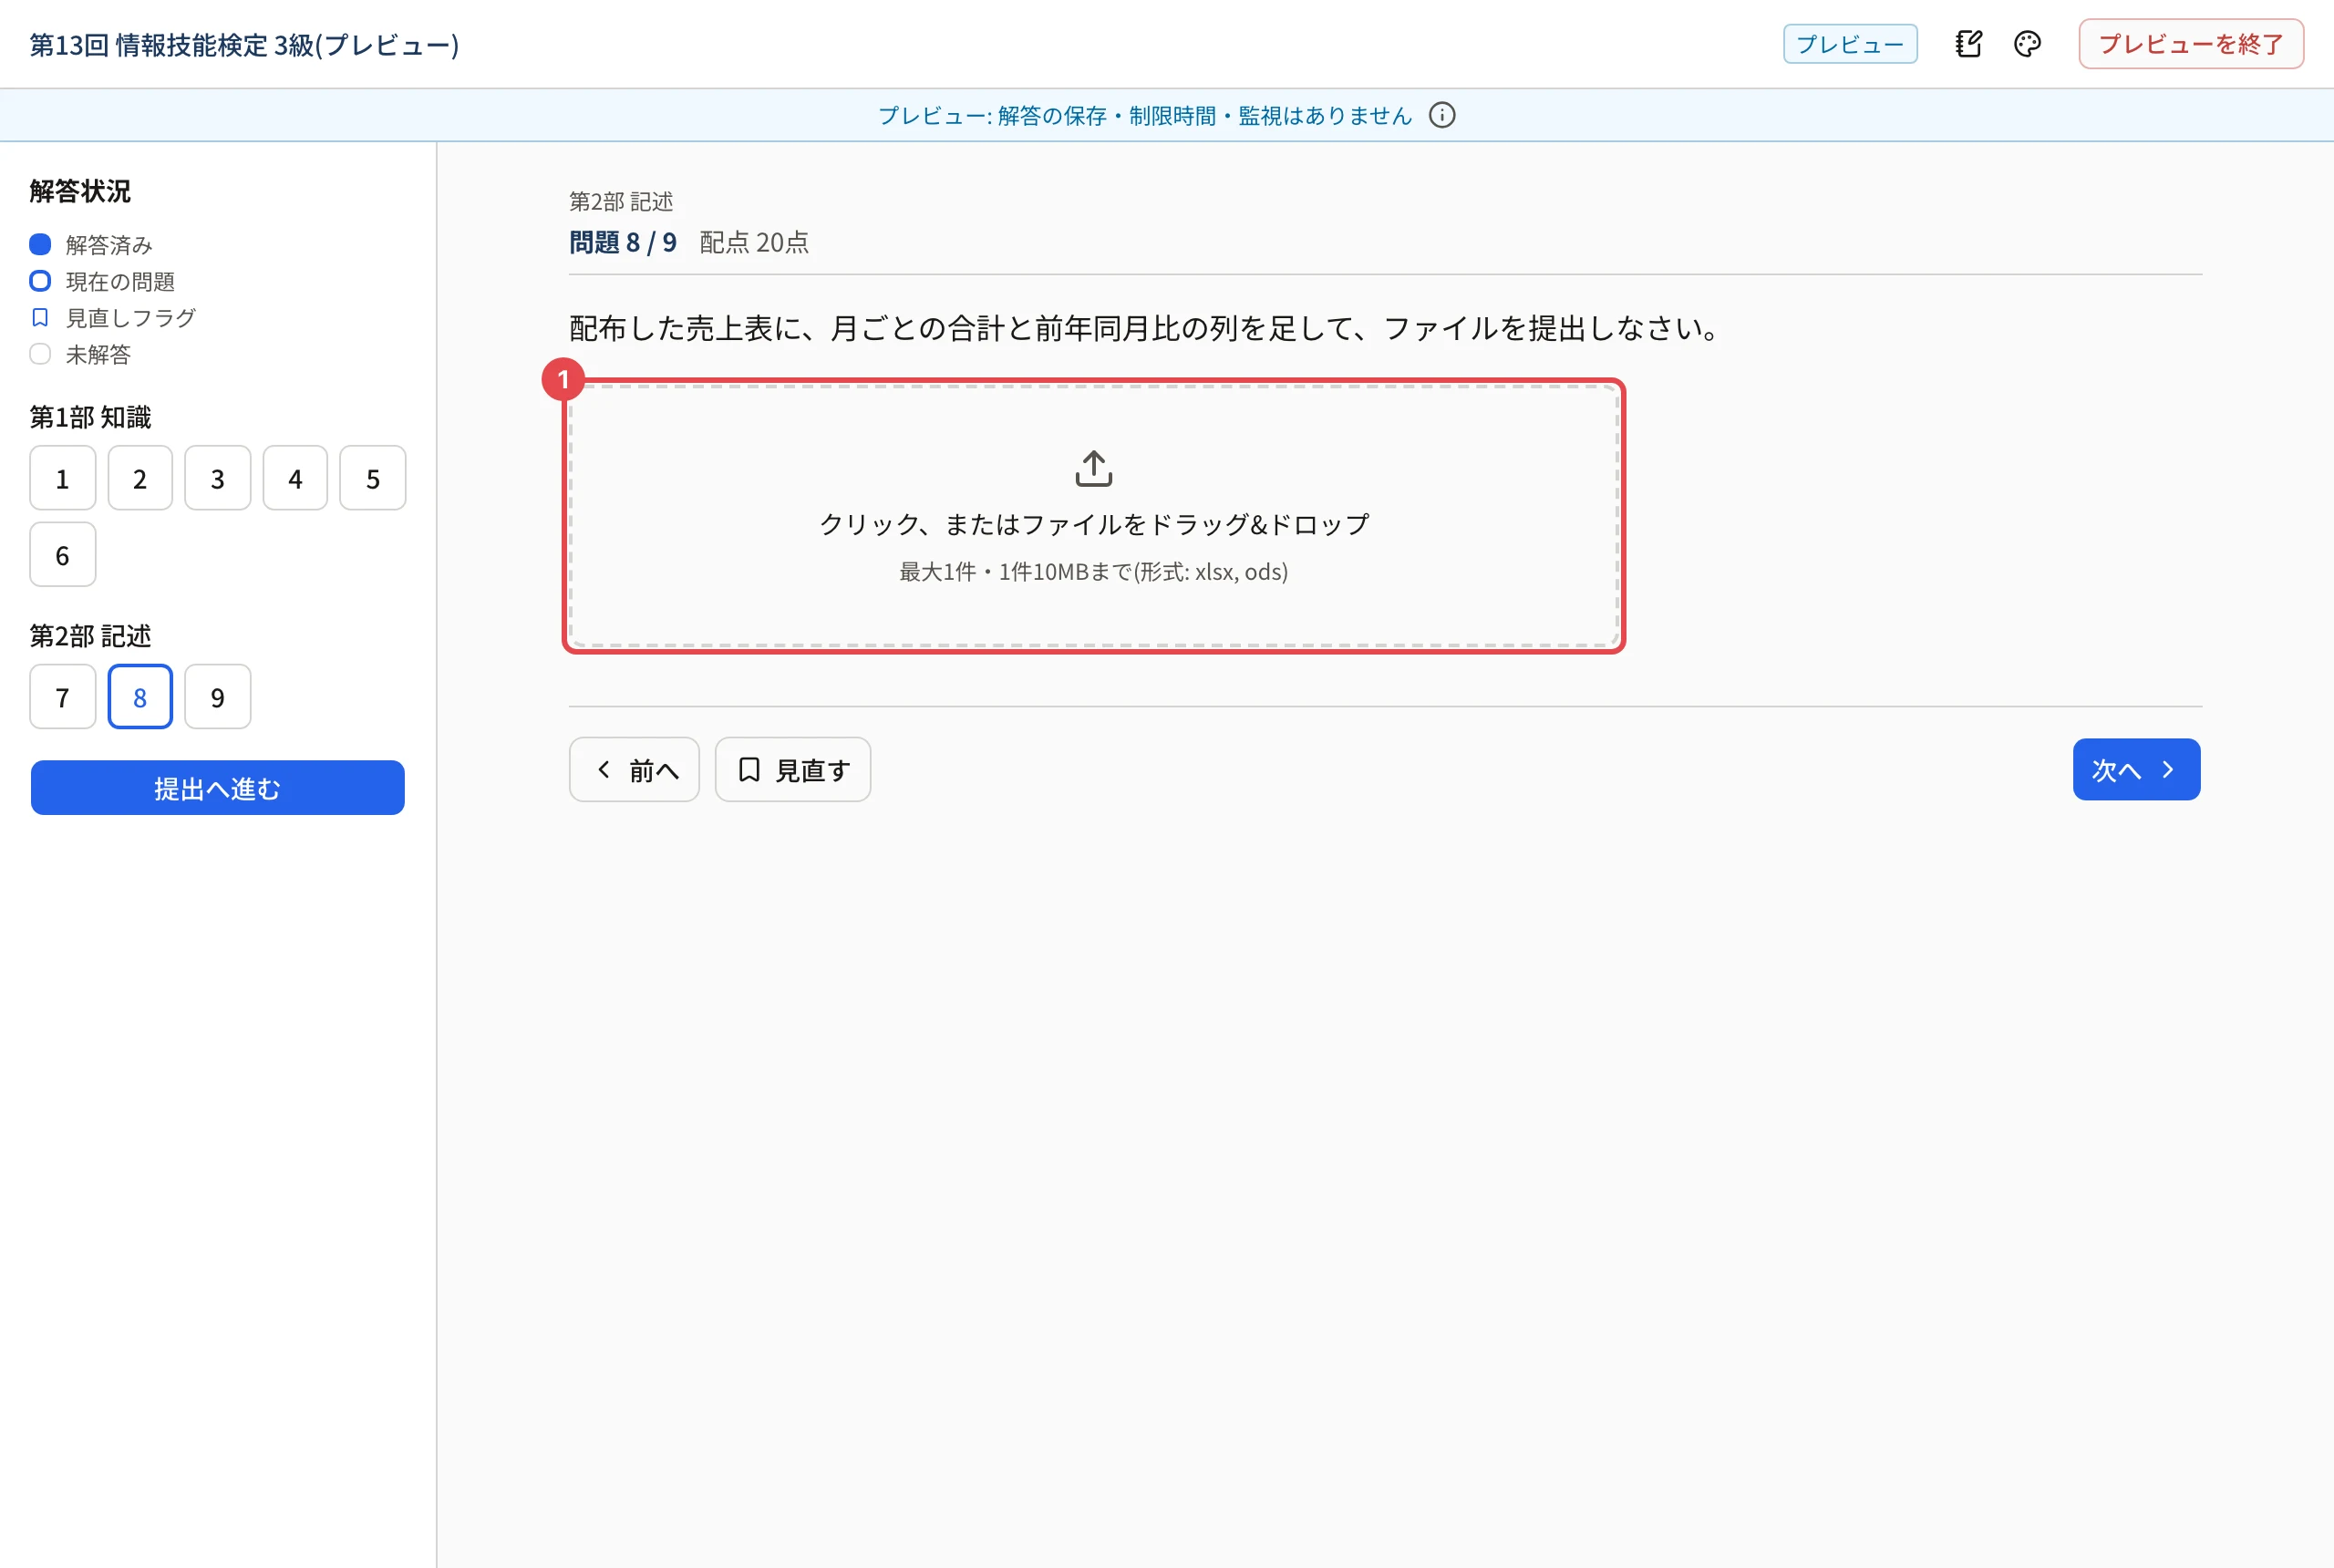Viewport: 2334px width, 1568px height.
Task: End preview with プレビューを終了 button
Action: (x=2190, y=44)
